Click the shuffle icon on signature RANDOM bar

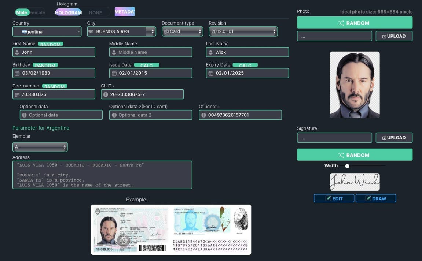click(341, 155)
